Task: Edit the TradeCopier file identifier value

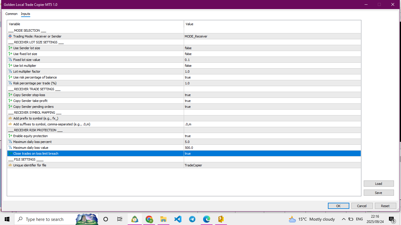Action: tap(272, 165)
